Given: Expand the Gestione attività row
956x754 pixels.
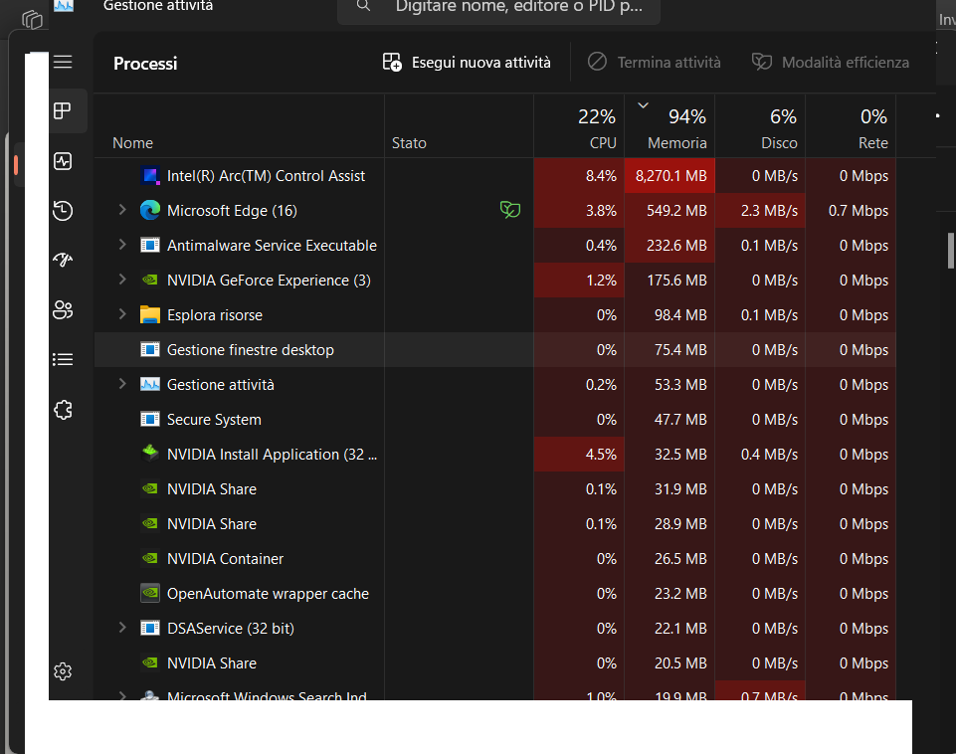Looking at the screenshot, I should [x=122, y=383].
